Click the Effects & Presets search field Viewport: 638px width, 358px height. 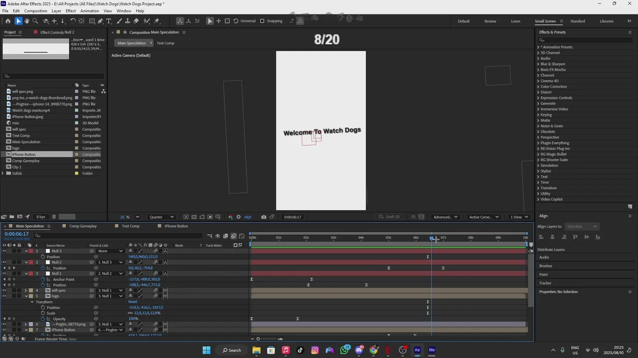pos(584,40)
